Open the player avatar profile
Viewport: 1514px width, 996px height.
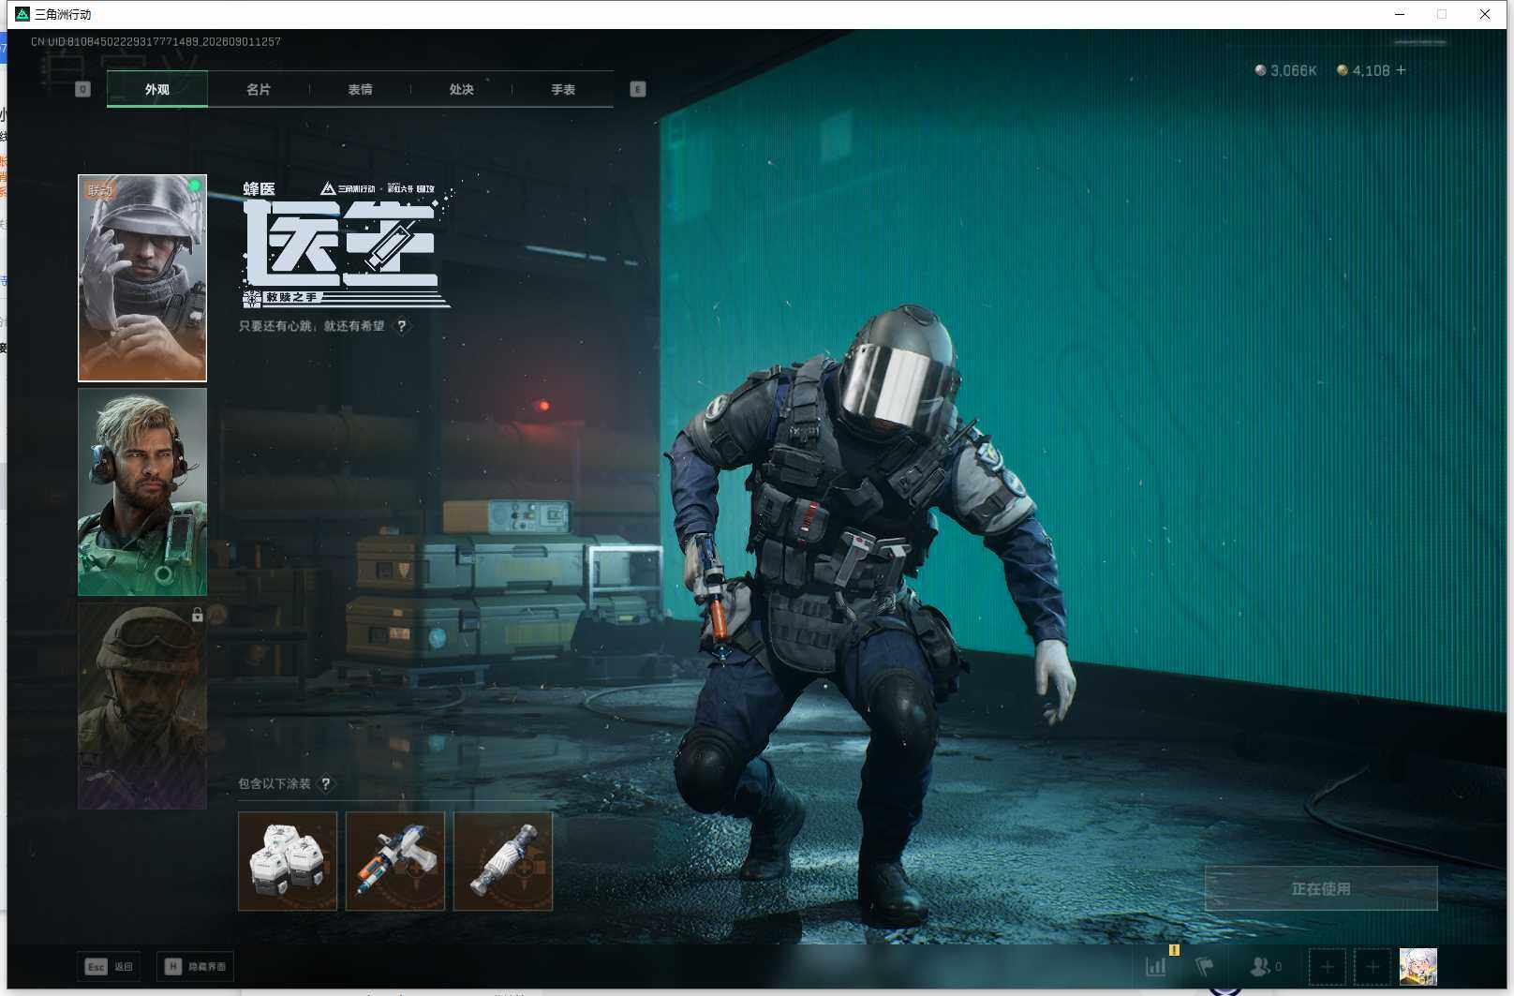pyautogui.click(x=1418, y=966)
